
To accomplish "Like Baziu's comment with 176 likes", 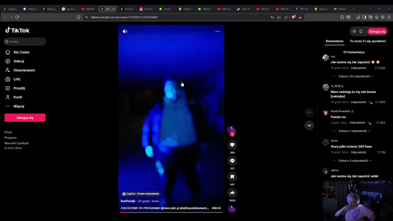I will 379,152.
